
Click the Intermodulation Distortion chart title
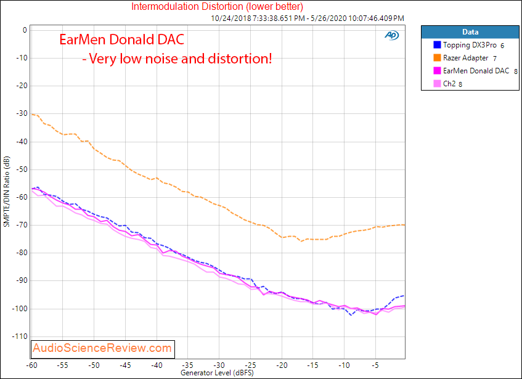[217, 6]
